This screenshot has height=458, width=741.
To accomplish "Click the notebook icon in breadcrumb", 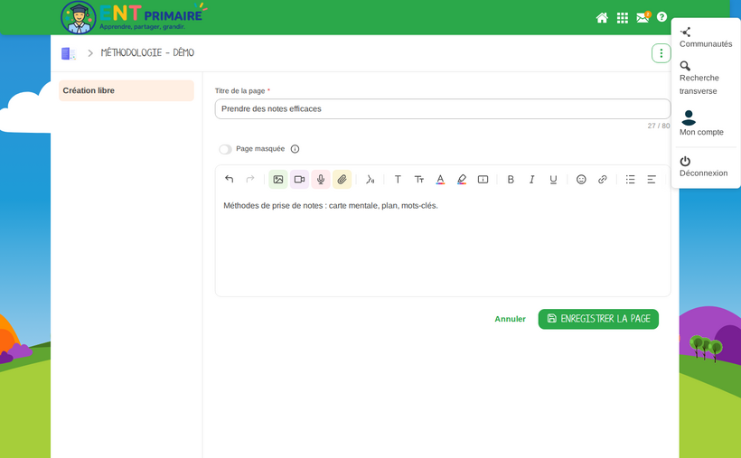I will pyautogui.click(x=69, y=53).
